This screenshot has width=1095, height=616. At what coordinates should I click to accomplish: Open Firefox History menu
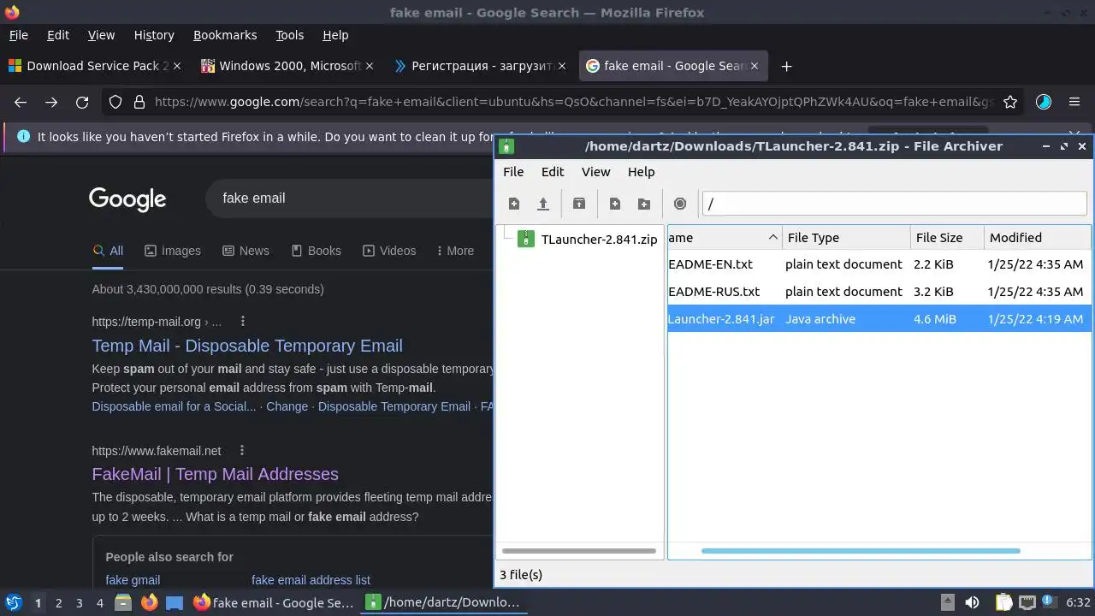pyautogui.click(x=154, y=35)
